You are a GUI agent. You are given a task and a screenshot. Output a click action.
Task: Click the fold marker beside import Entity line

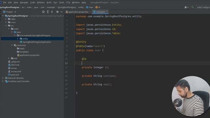click(75, 25)
